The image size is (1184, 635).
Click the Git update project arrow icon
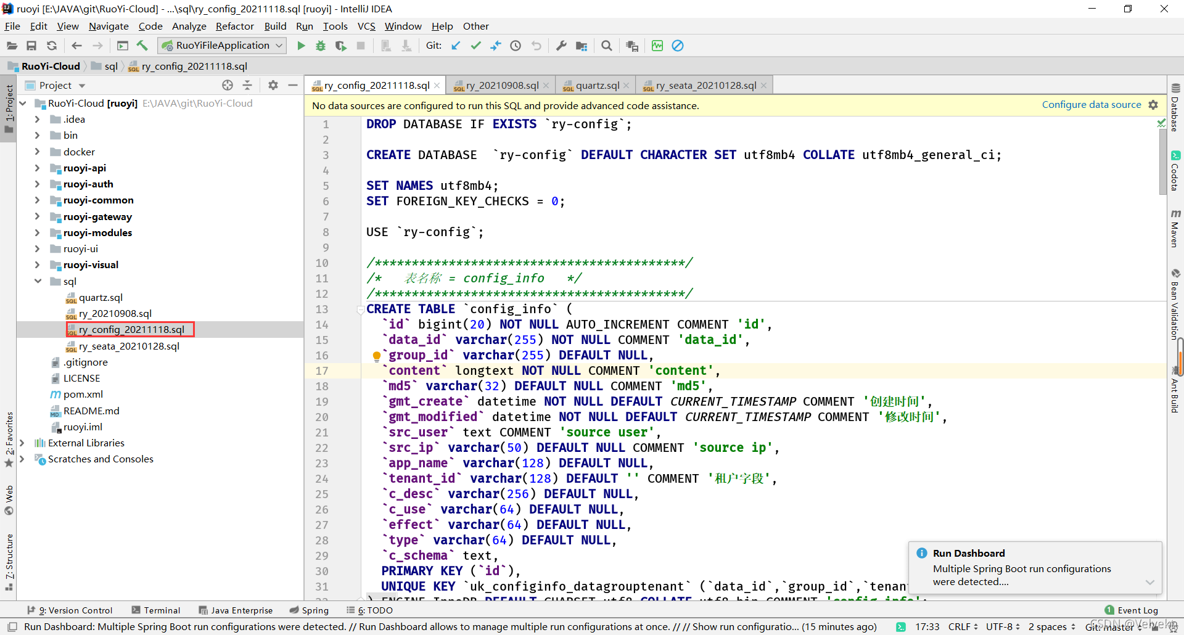(456, 46)
